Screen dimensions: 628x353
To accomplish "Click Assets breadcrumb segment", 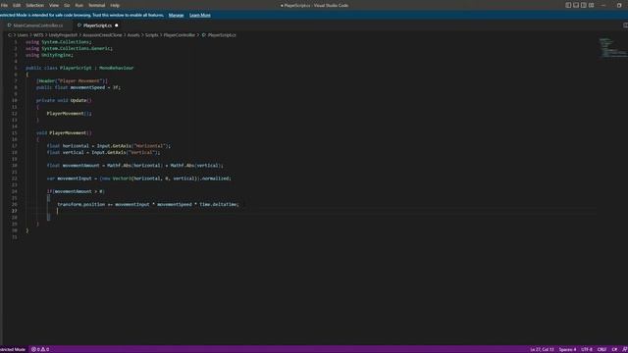I will coord(133,35).
